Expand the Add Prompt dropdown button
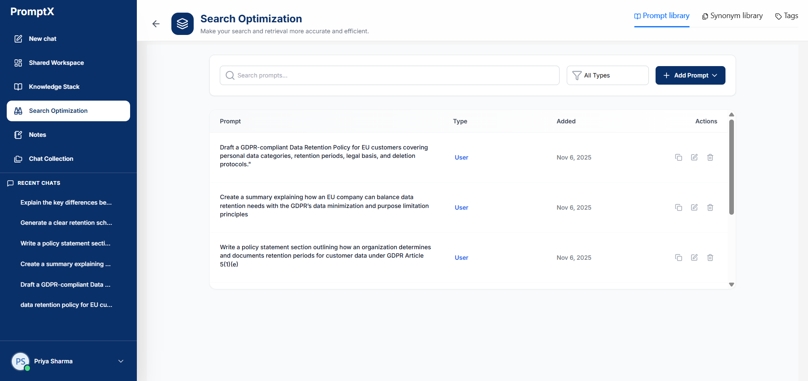Viewport: 808px width, 381px height. [690, 75]
